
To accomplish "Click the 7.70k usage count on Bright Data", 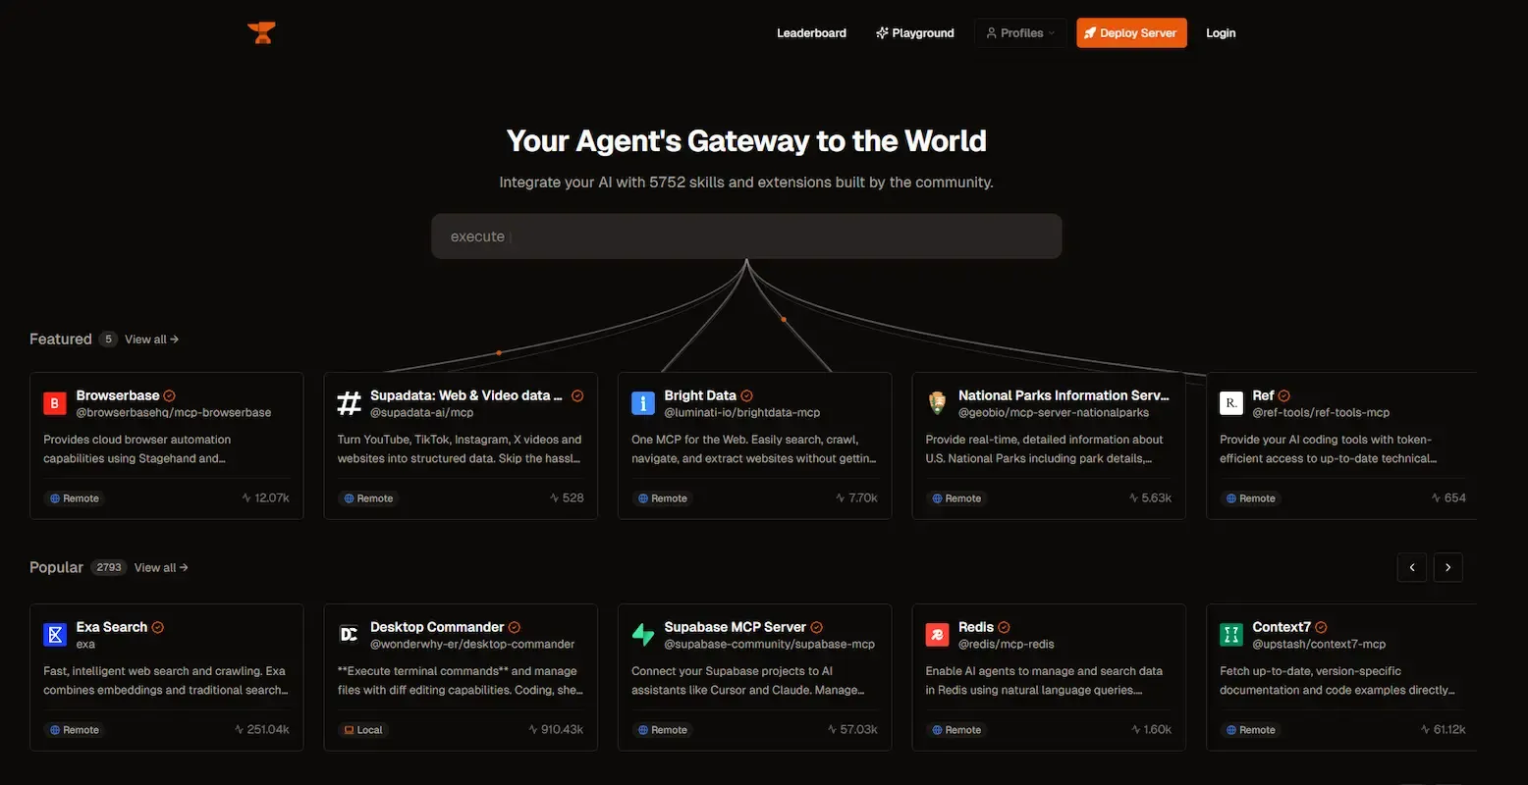I will (857, 498).
